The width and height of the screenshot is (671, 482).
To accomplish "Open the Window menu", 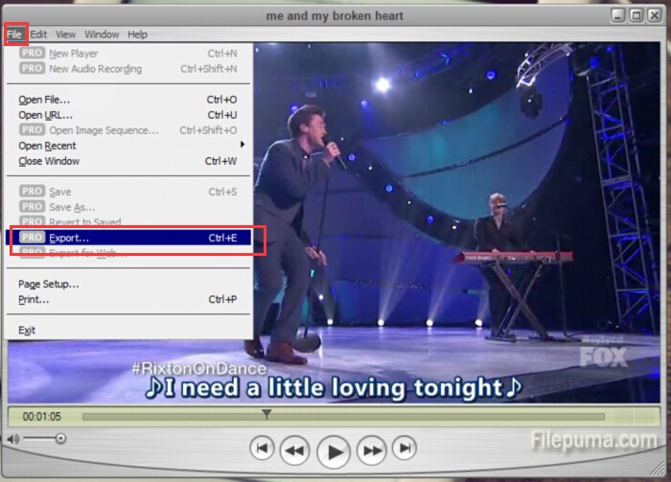I will coord(102,34).
